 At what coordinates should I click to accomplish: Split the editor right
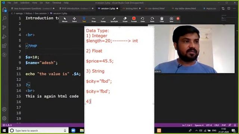(x=229, y=8)
